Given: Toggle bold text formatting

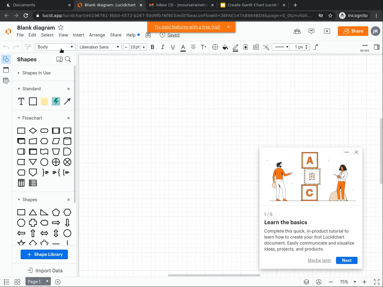Looking at the screenshot, I should pyautogui.click(x=153, y=47).
